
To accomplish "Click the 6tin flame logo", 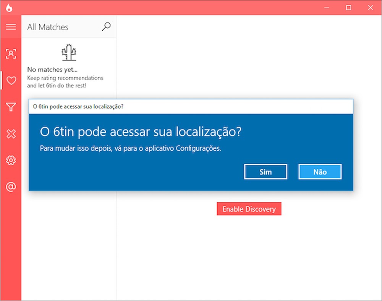I will [x=9, y=8].
